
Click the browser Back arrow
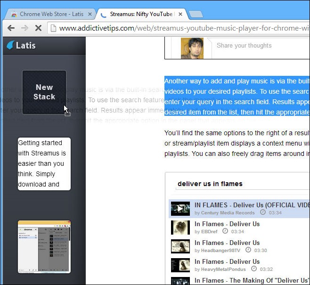pos(11,28)
